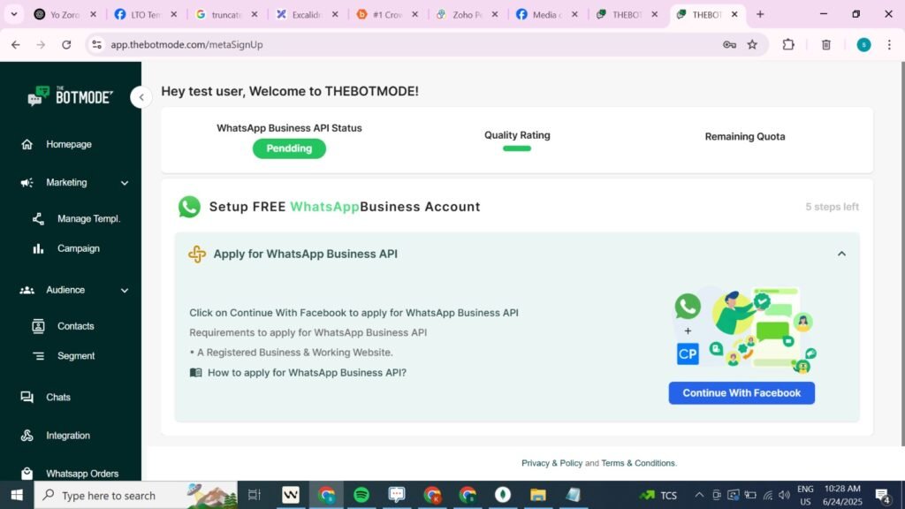
Task: Open the Task View taskbar icon
Action: click(254, 495)
